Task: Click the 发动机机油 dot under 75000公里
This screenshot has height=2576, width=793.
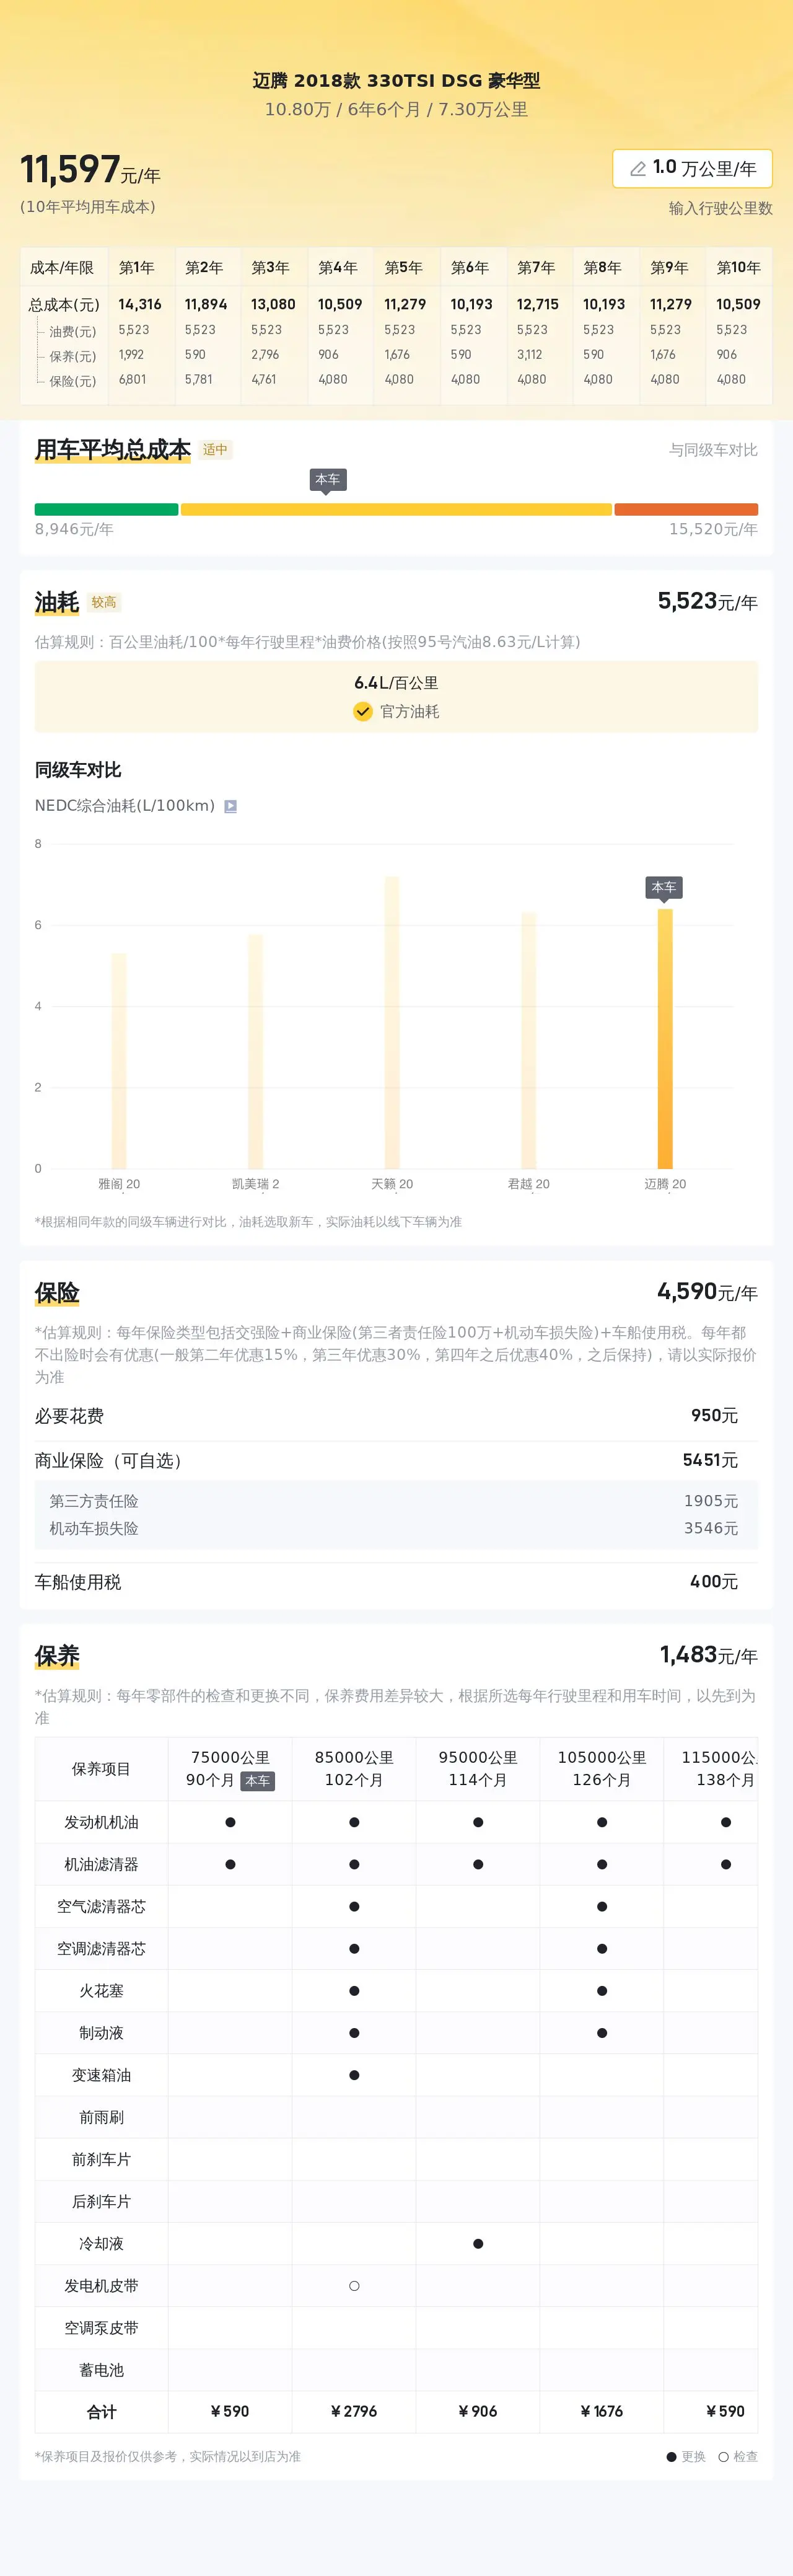Action: click(230, 1822)
